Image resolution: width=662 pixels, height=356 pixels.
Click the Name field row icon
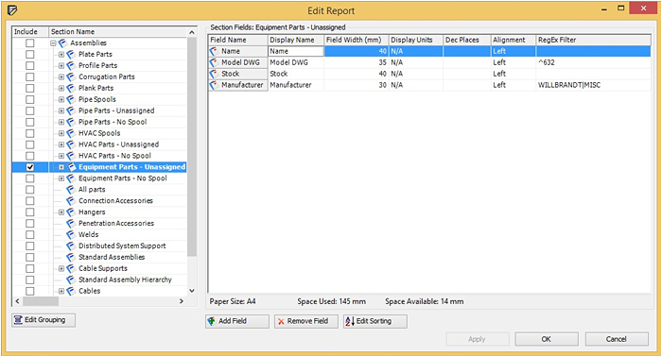click(214, 51)
